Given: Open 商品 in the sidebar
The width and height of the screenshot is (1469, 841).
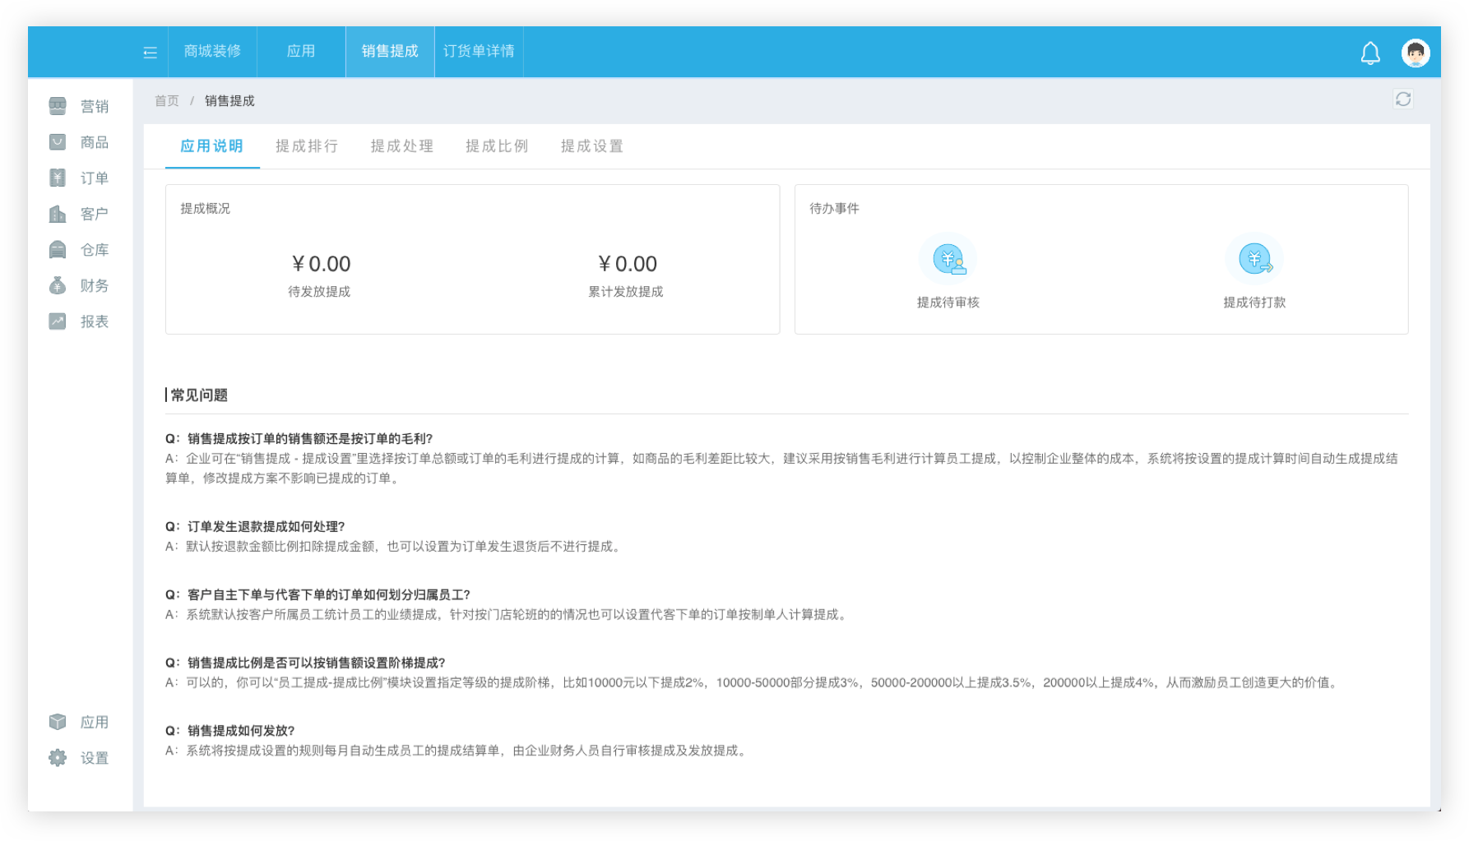Looking at the screenshot, I should (x=79, y=142).
